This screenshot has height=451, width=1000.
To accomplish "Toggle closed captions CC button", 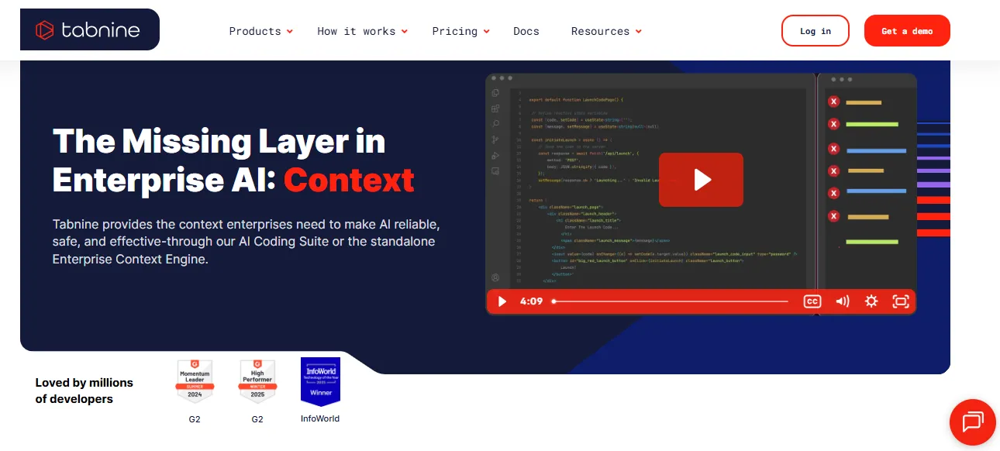I will (x=812, y=301).
